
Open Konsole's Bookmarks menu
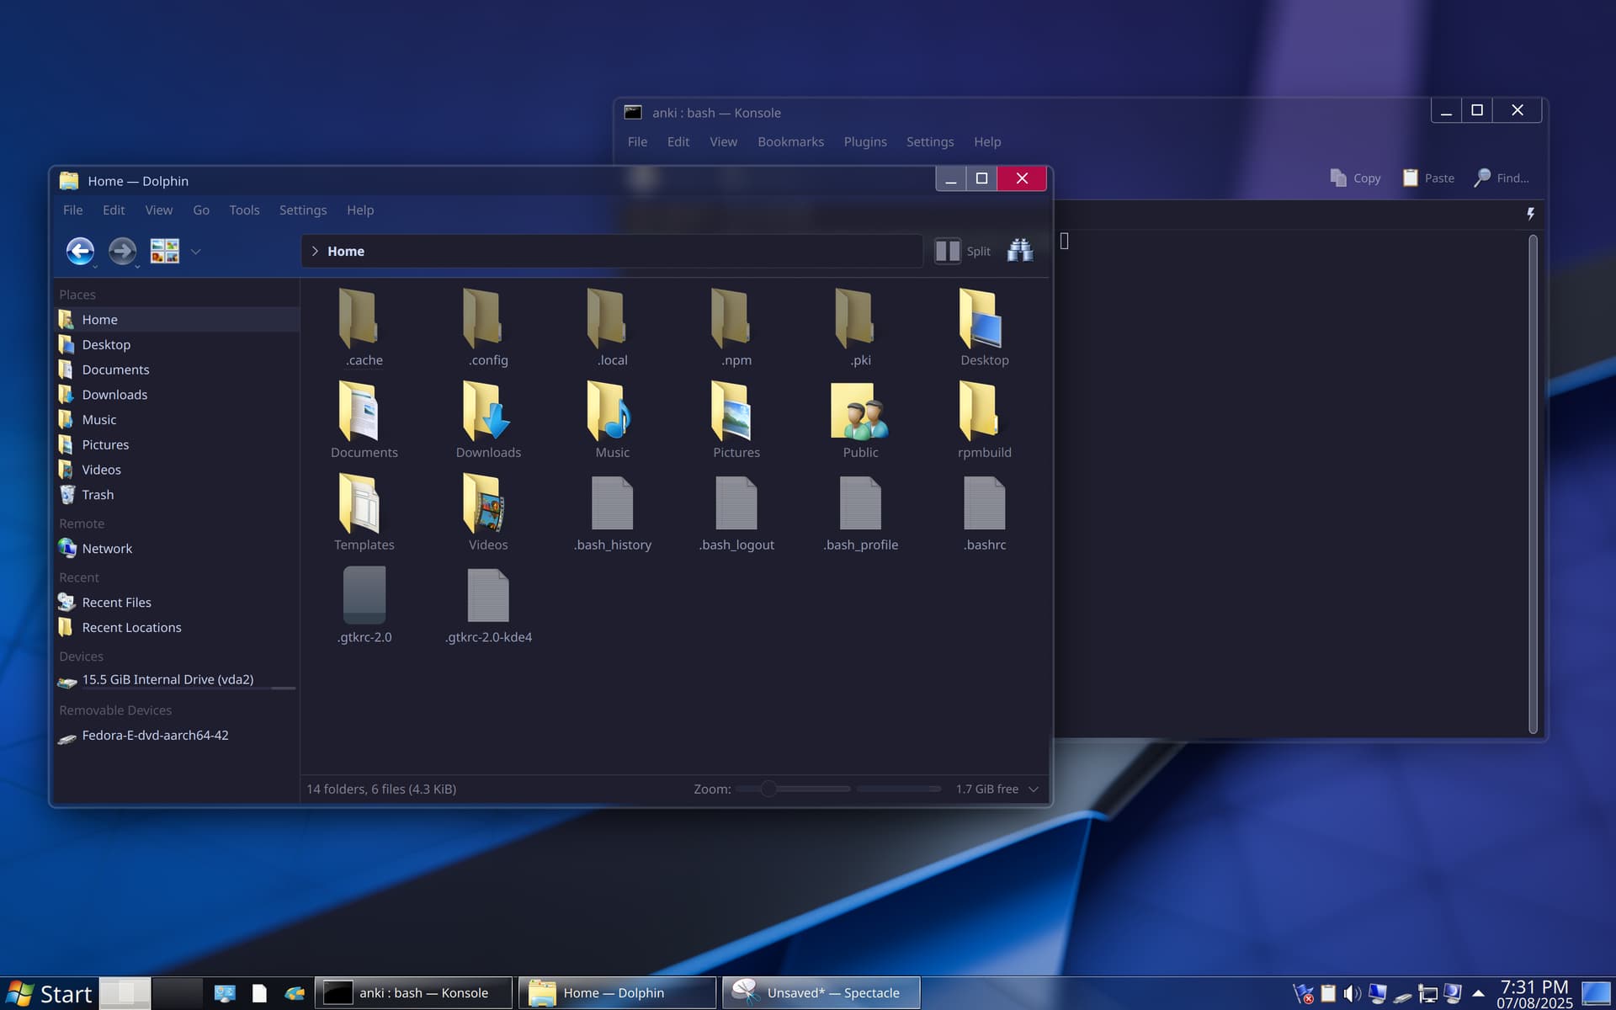789,141
